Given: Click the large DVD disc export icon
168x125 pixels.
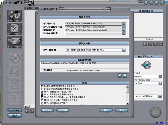Looking at the screenshot, I should 146,65.
